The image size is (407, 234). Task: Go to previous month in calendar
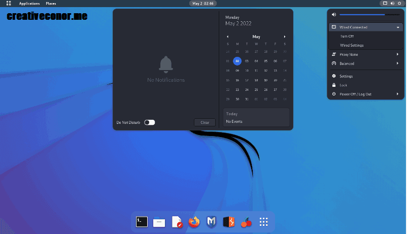click(228, 37)
